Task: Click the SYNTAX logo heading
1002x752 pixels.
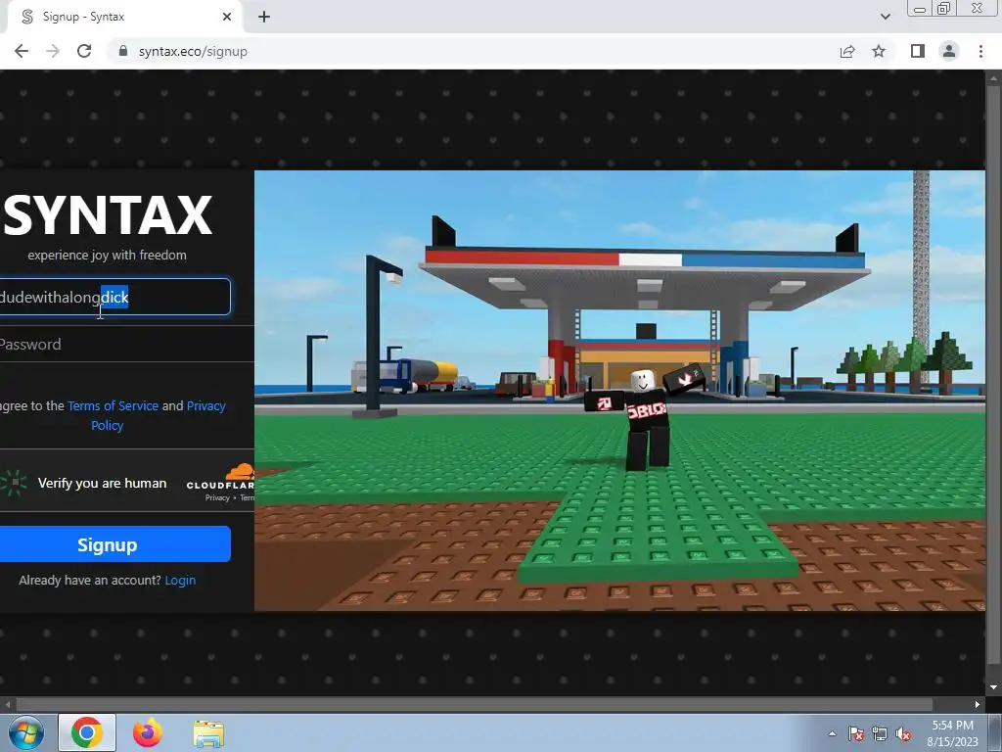Action: pyautogui.click(x=108, y=214)
